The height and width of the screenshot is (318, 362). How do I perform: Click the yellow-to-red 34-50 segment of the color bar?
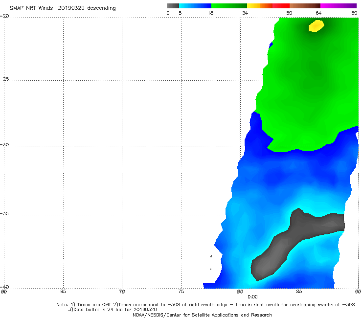click(268, 6)
